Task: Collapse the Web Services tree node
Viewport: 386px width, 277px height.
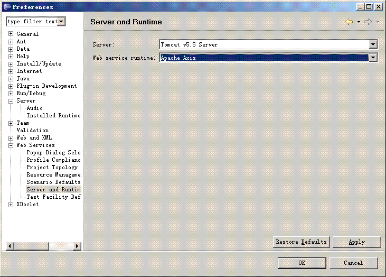Action: (x=11, y=145)
